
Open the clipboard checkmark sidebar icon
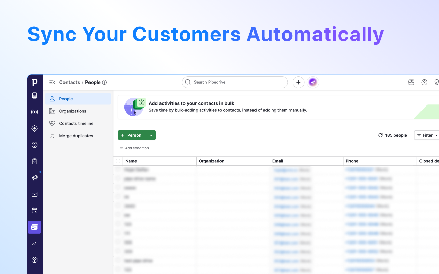(35, 161)
